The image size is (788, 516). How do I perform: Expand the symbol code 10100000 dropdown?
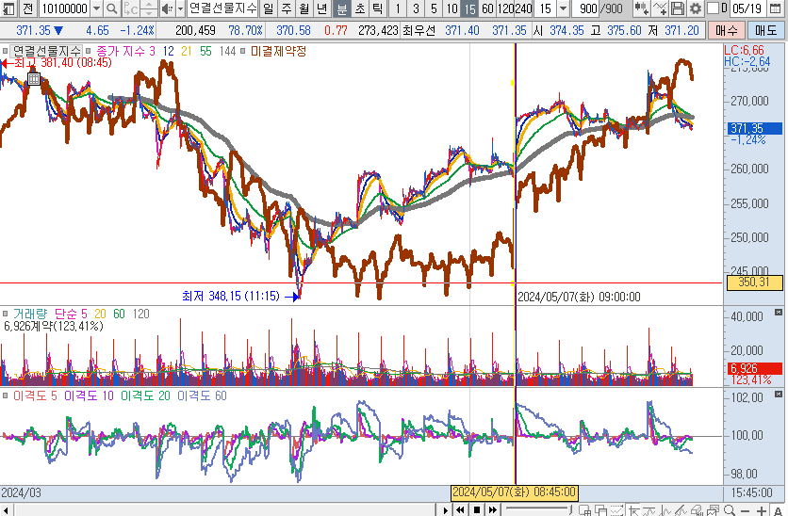pos(96,8)
